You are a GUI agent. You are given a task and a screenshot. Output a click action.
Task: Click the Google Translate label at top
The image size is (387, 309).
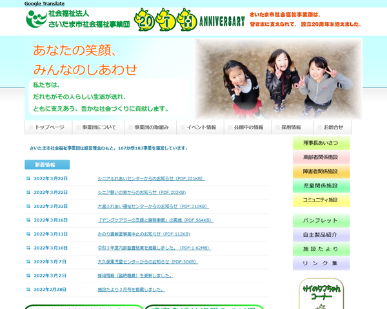(45, 4)
